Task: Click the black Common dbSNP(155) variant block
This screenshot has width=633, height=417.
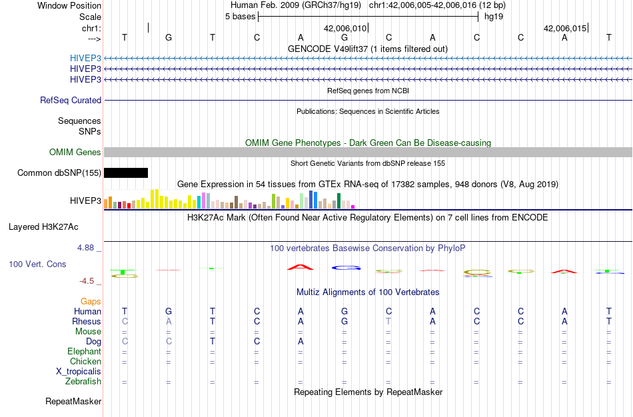Action: coord(126,173)
